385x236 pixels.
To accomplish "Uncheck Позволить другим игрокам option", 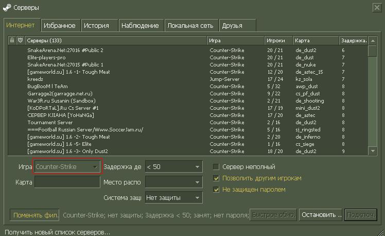I will (216, 178).
